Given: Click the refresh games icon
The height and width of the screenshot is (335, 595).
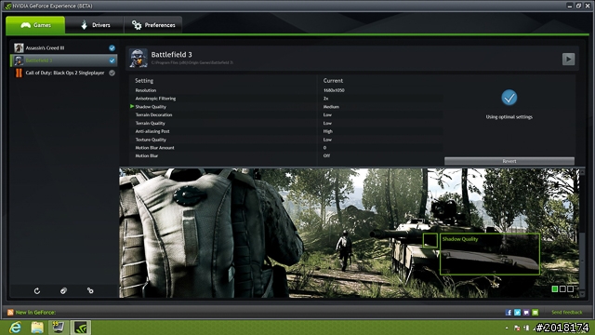Looking at the screenshot, I should [x=37, y=291].
